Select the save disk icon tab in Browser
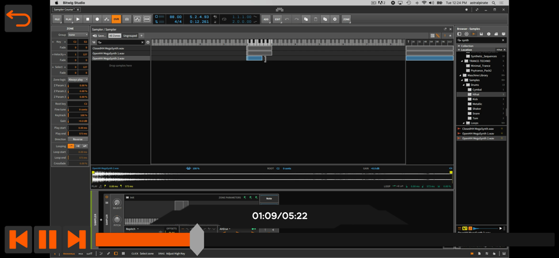Viewport: 559px width, 258px height. [481, 34]
